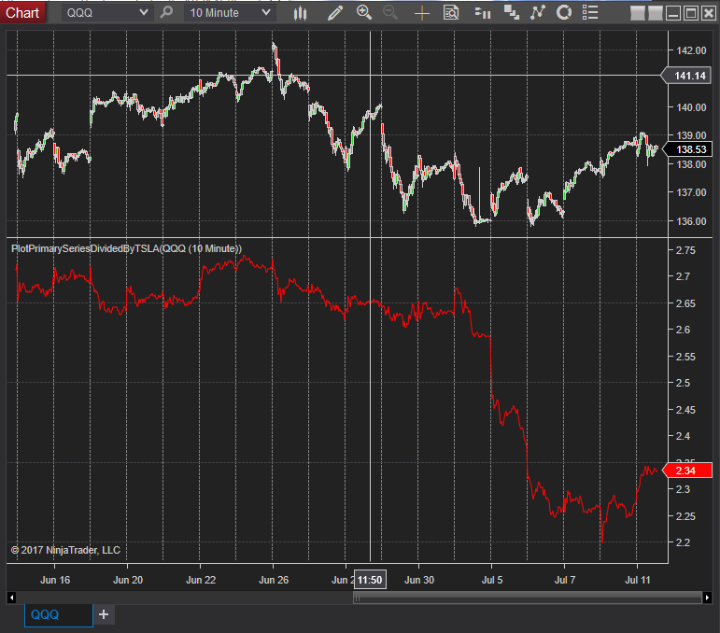Open the Data Box icon
720x633 pixels.
[x=451, y=13]
